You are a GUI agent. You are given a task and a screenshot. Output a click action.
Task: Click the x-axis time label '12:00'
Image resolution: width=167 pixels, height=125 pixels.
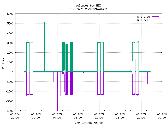click(x=99, y=118)
